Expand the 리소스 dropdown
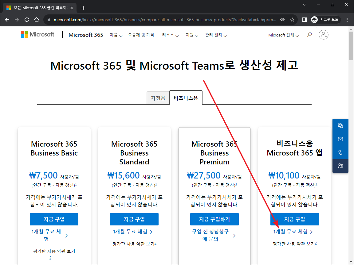The image size is (354, 265). pos(170,35)
